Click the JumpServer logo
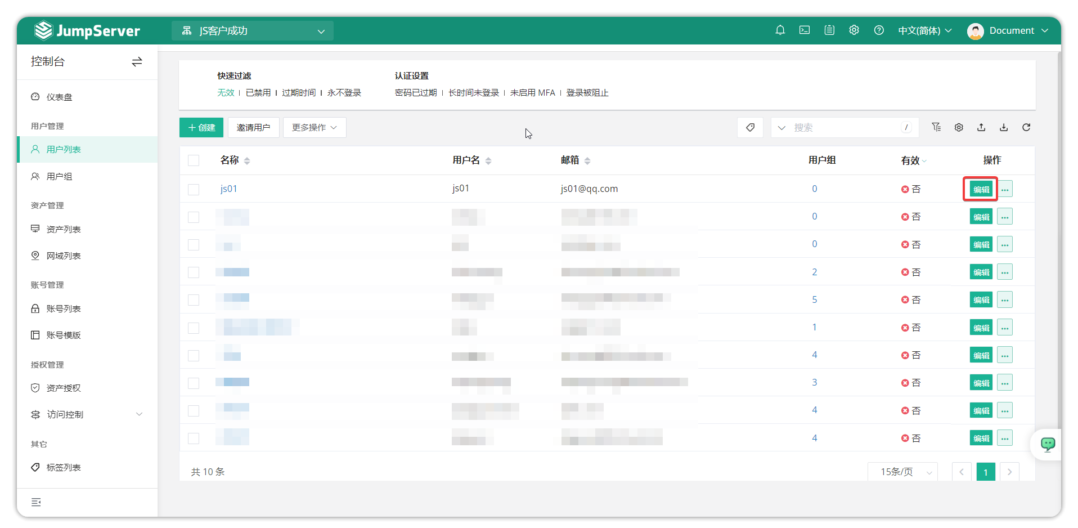 (x=87, y=30)
